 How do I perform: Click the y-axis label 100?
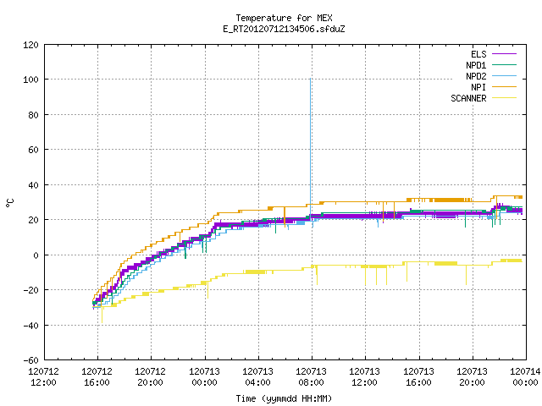30,80
